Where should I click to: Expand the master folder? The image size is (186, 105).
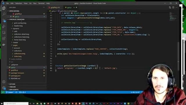pyautogui.click(x=15, y=42)
